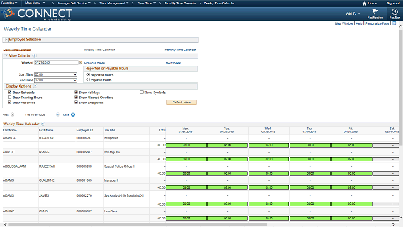Open the Notification flag icon
This screenshot has width=403, height=227.
pos(375,11)
